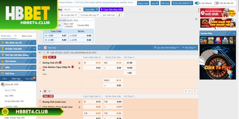Star Racing Club (Luân Lưu) team

tap(40, 101)
